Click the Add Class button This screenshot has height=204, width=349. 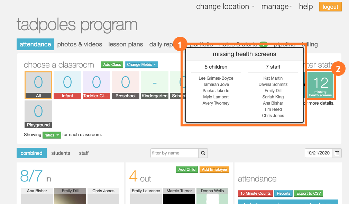point(112,64)
